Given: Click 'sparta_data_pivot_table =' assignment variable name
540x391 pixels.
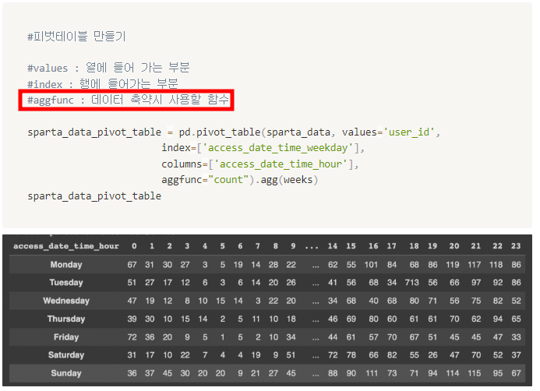Looking at the screenshot, I should (94, 132).
